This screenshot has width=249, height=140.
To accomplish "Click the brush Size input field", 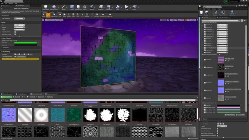I will (19, 25).
